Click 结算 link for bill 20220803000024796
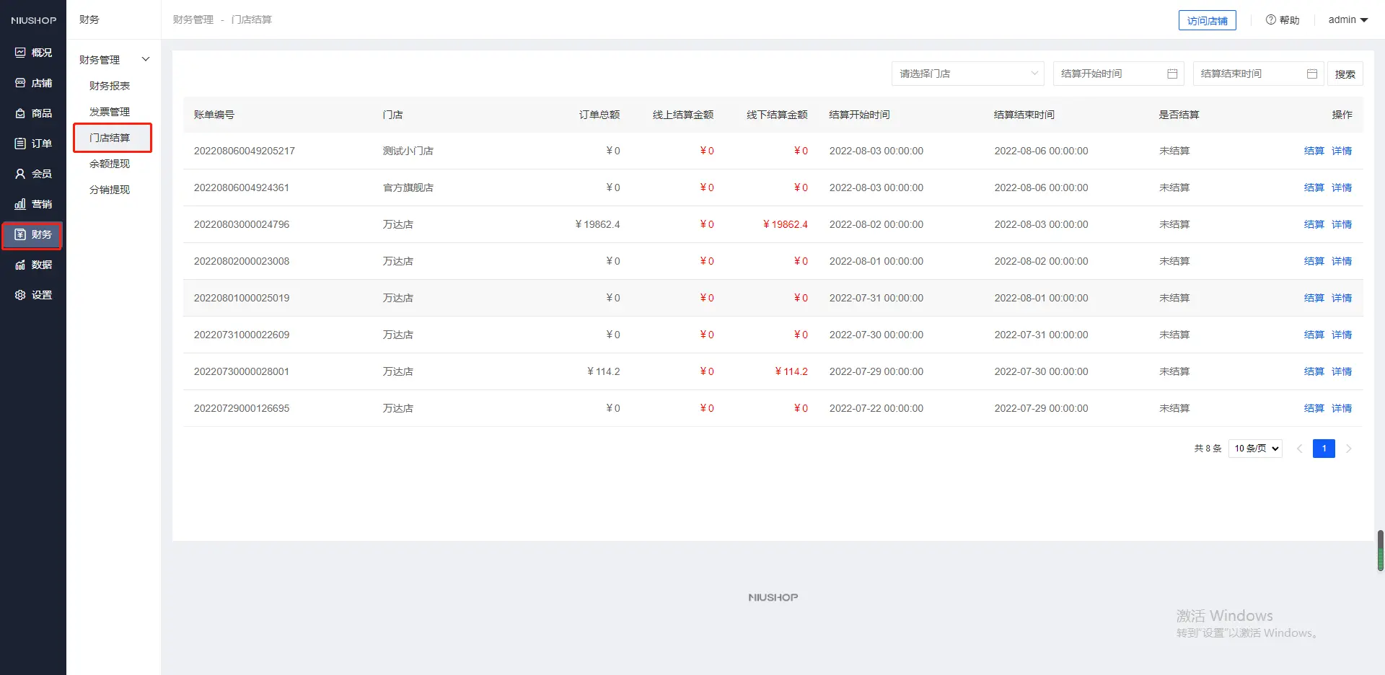 [x=1314, y=224]
